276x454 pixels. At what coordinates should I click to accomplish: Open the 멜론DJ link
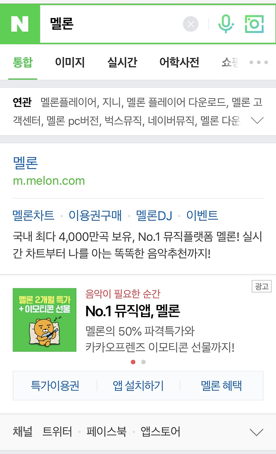coord(154,215)
